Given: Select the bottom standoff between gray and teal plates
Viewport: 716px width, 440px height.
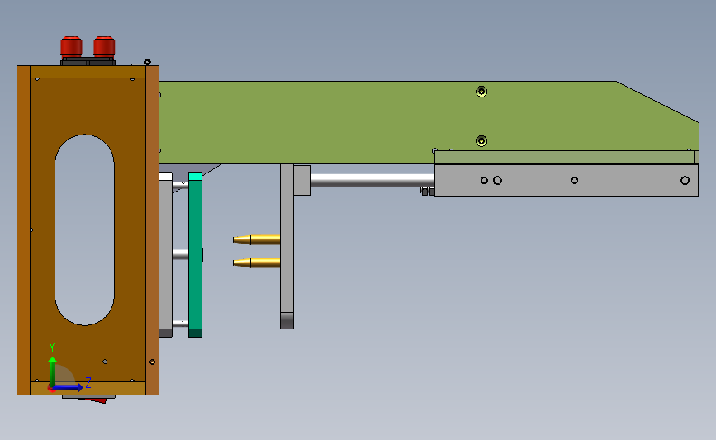Looking at the screenshot, I should point(180,323).
